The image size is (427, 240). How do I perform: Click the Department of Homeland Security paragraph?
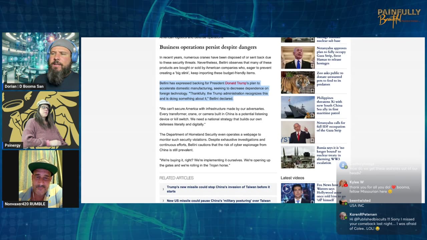(213, 142)
